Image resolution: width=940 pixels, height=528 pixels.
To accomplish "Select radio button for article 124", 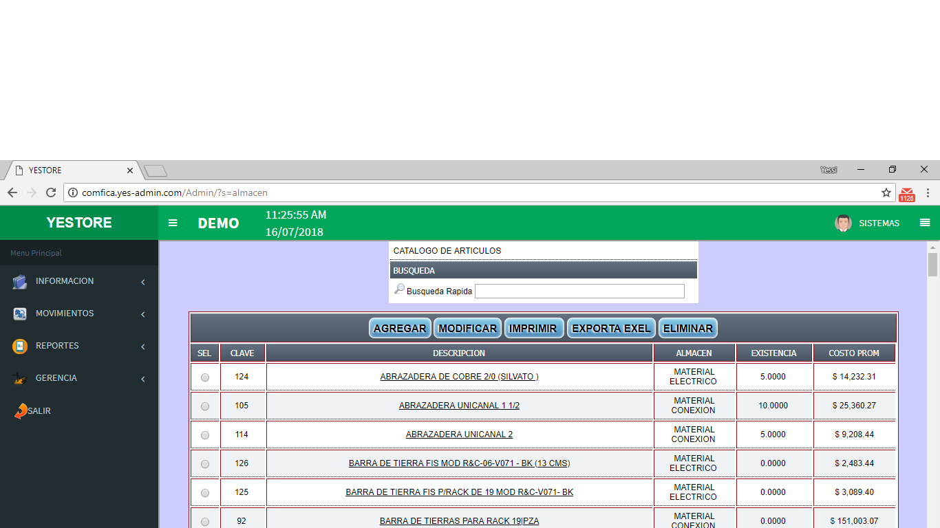I will coord(205,377).
